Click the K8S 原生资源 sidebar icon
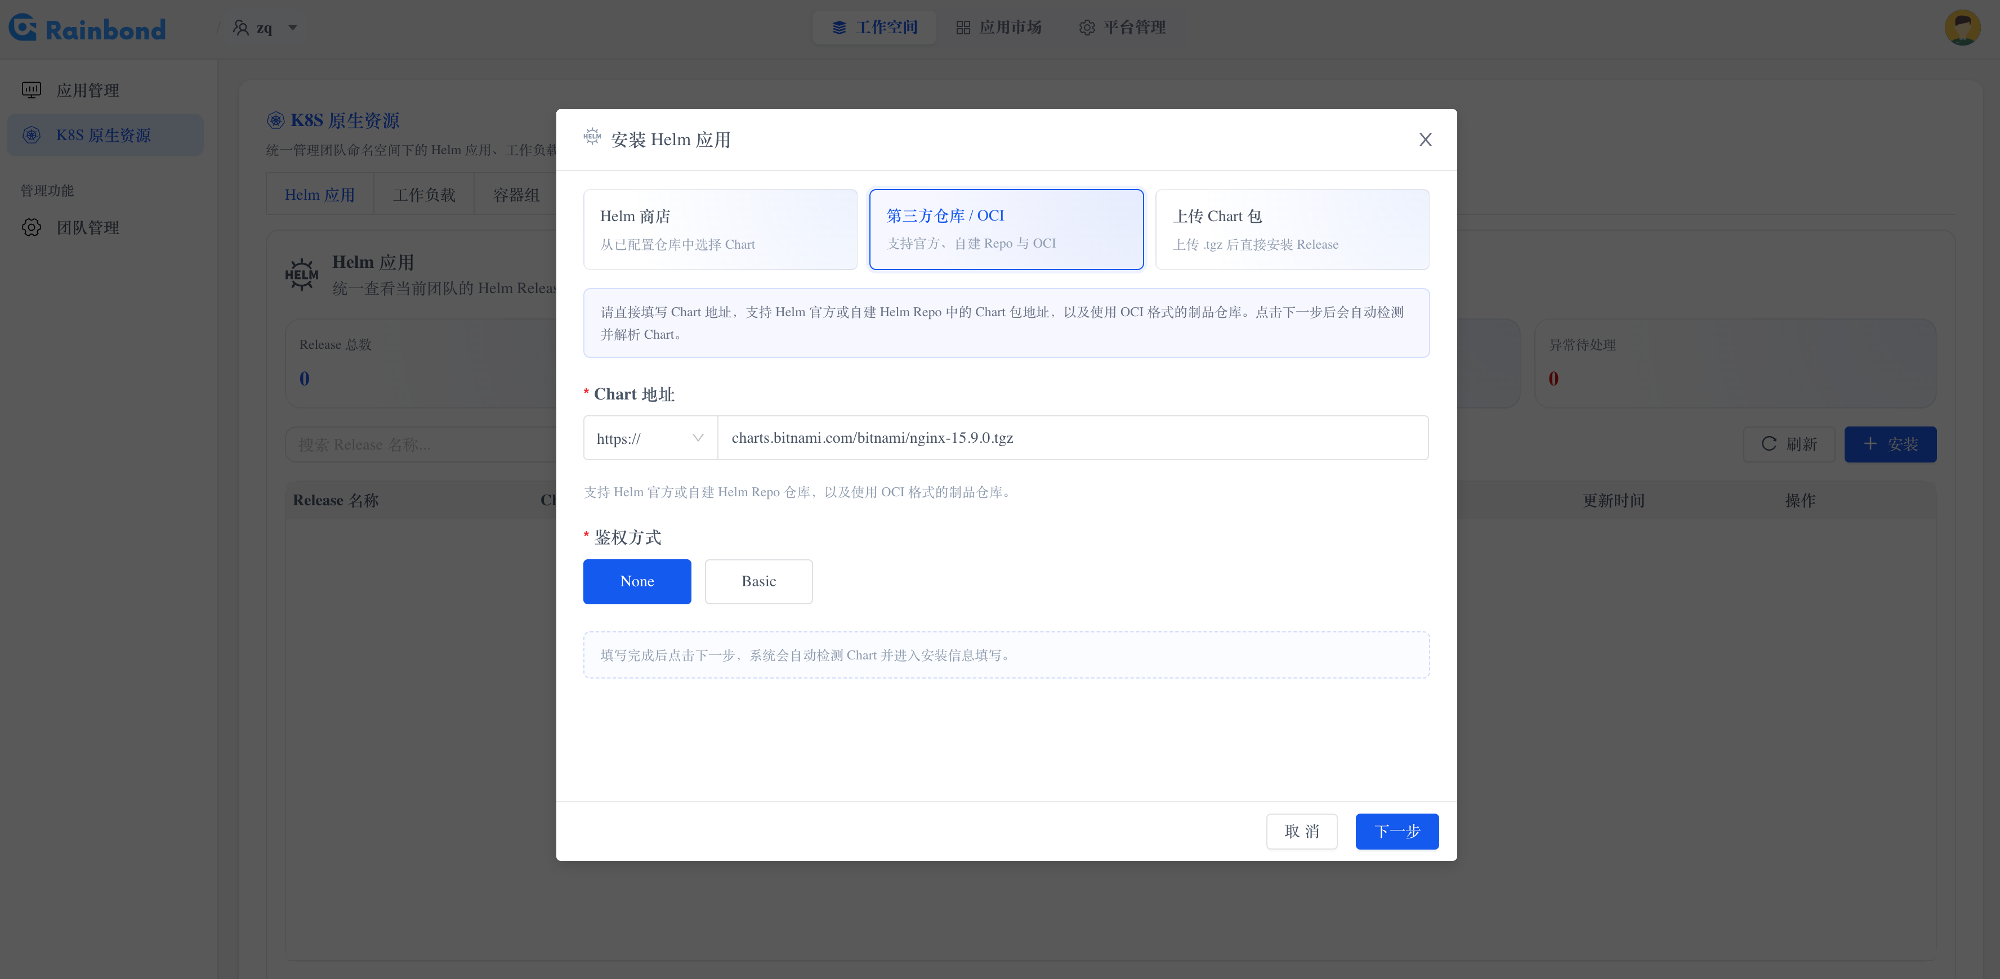Screen dimensions: 2000x979 pos(31,135)
